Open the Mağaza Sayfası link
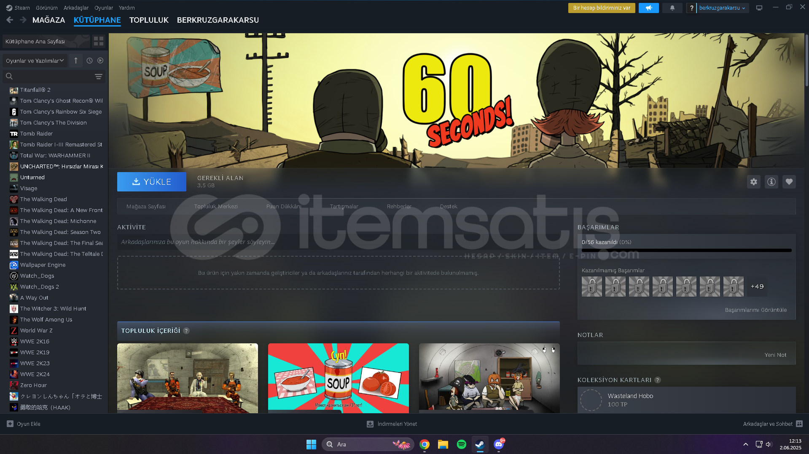 146,206
